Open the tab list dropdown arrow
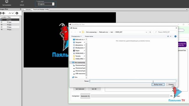This screenshot has width=189, height=106. pyautogui.click(x=187, y=9)
